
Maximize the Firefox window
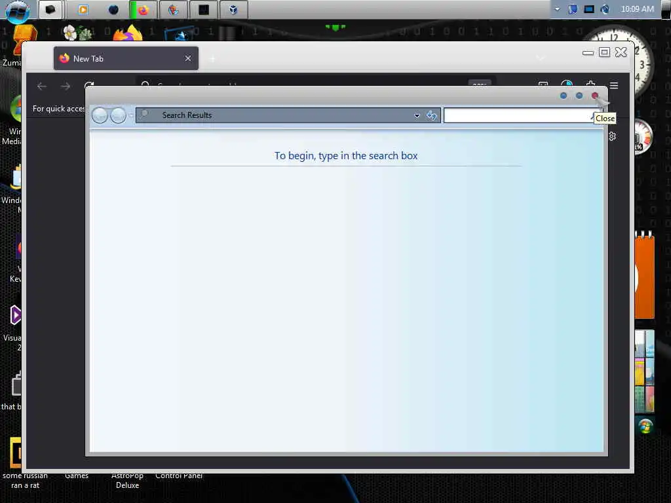coord(604,52)
